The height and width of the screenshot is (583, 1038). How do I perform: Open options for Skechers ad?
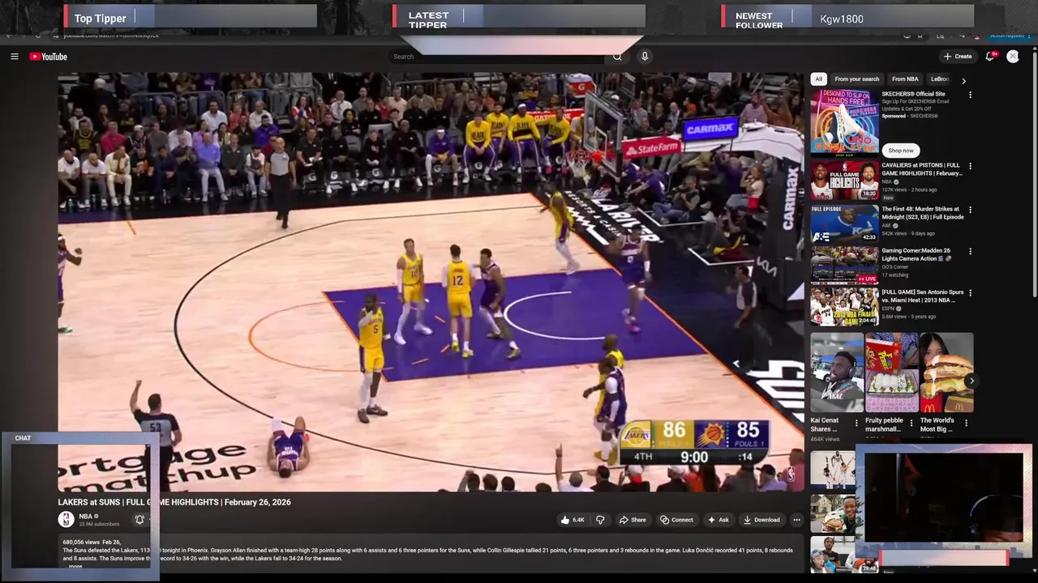970,95
